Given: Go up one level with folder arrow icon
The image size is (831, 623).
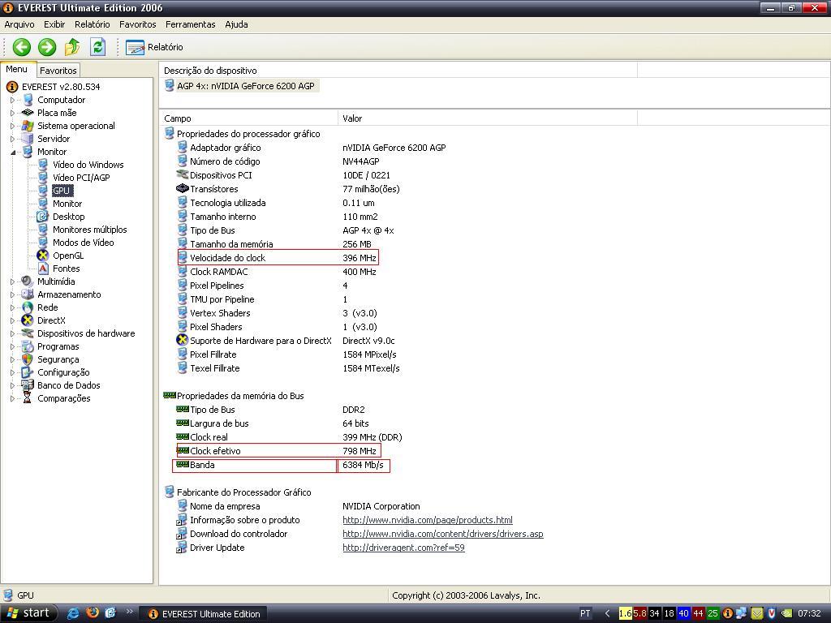Looking at the screenshot, I should pyautogui.click(x=72, y=47).
